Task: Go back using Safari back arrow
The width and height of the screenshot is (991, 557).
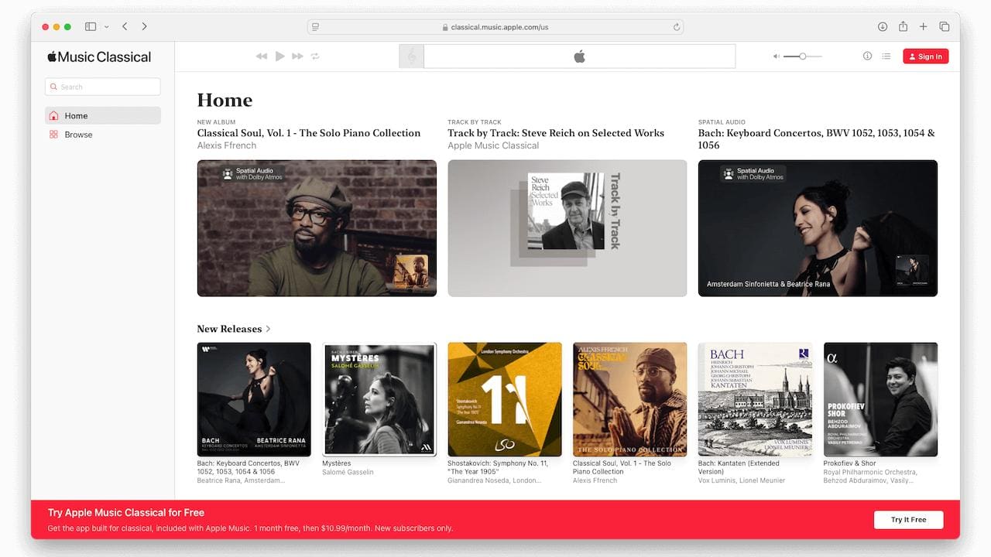Action: tap(125, 26)
